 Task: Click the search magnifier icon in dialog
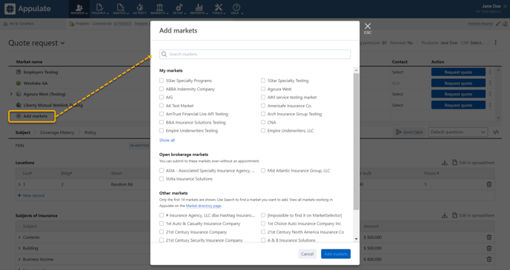[164, 54]
